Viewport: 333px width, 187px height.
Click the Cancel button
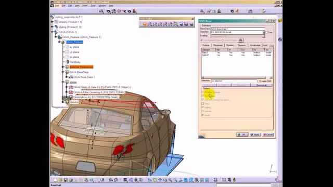tap(268, 135)
